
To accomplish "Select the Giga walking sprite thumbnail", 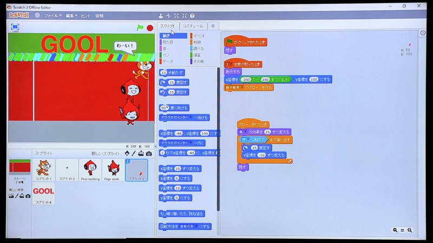I will pyautogui.click(x=113, y=170).
